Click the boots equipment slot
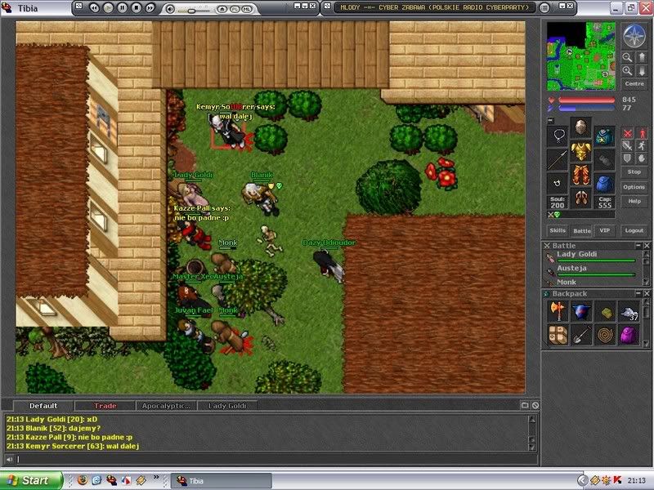This screenshot has height=490, width=654. pyautogui.click(x=581, y=198)
